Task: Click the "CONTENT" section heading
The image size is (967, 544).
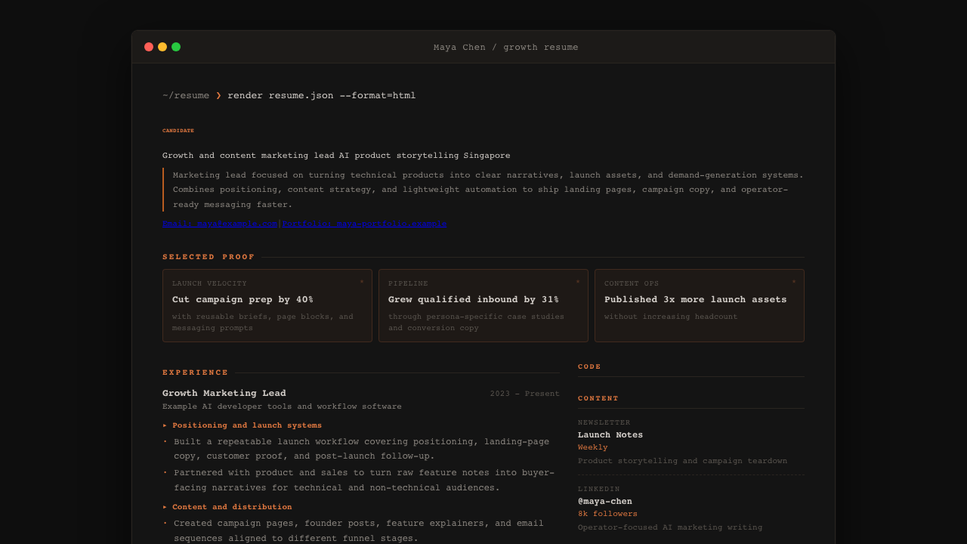Action: pos(598,398)
